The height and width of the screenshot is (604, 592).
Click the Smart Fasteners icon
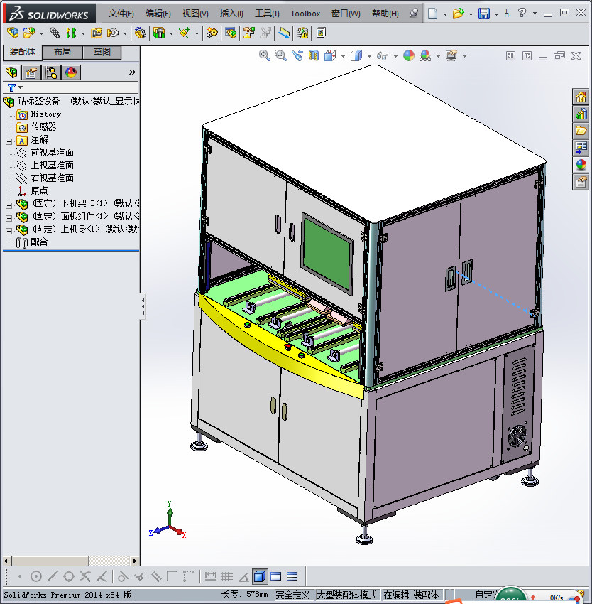coord(97,33)
